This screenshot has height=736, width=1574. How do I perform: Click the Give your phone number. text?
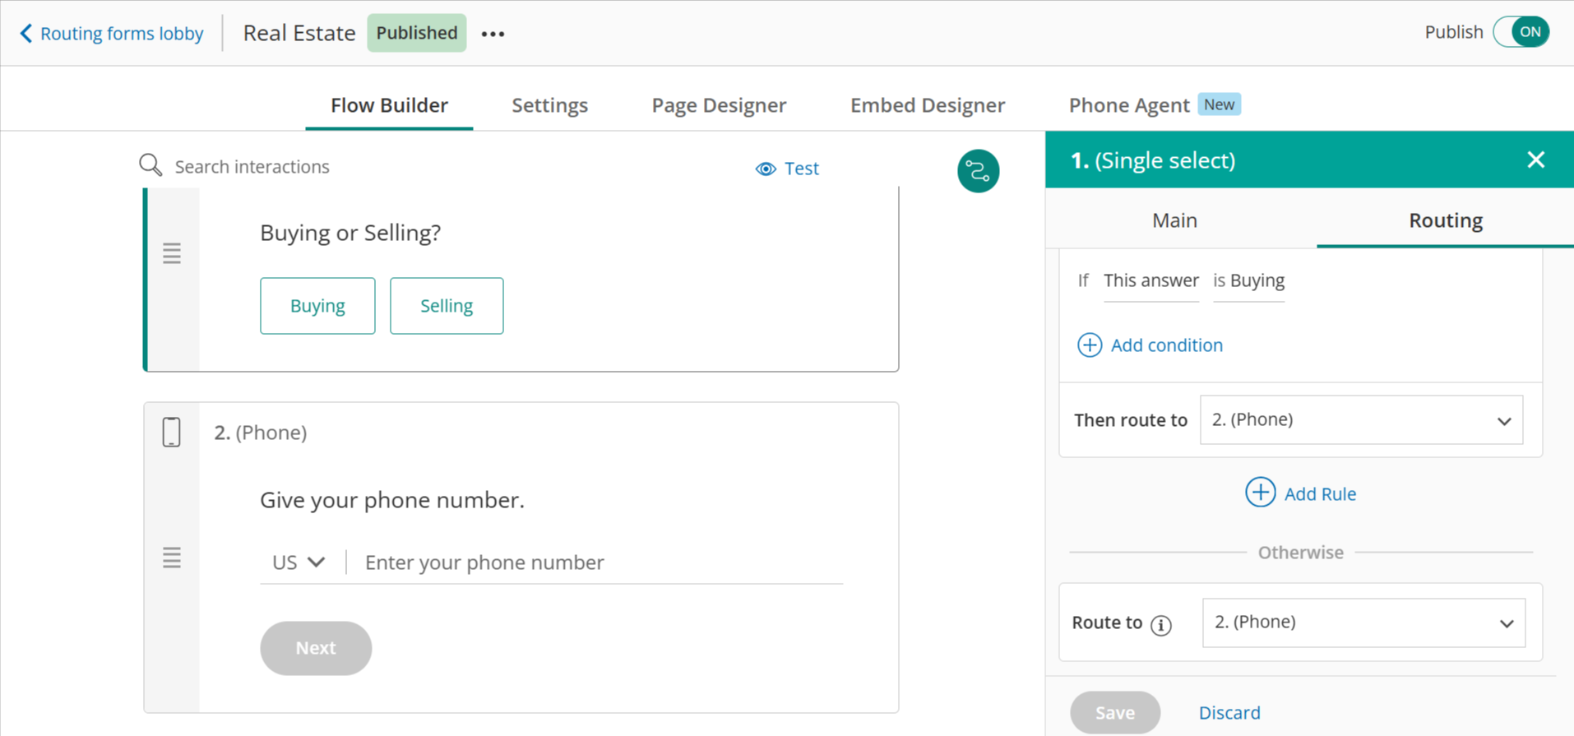(392, 500)
